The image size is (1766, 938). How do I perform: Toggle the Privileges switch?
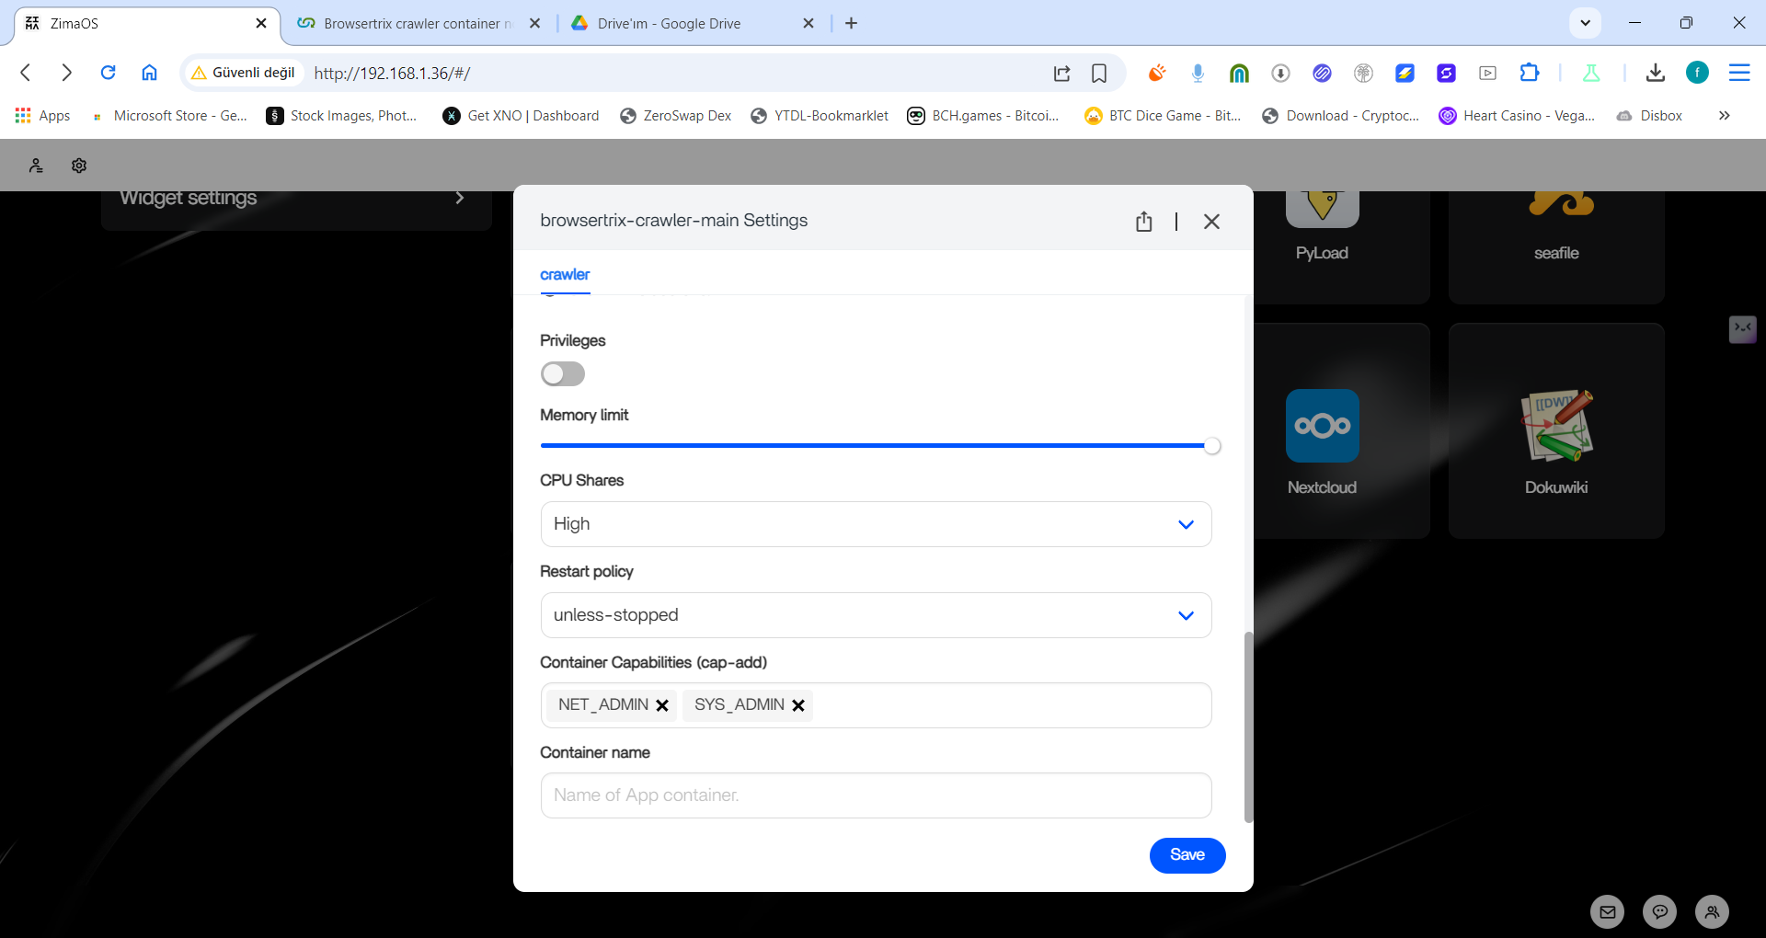563,374
